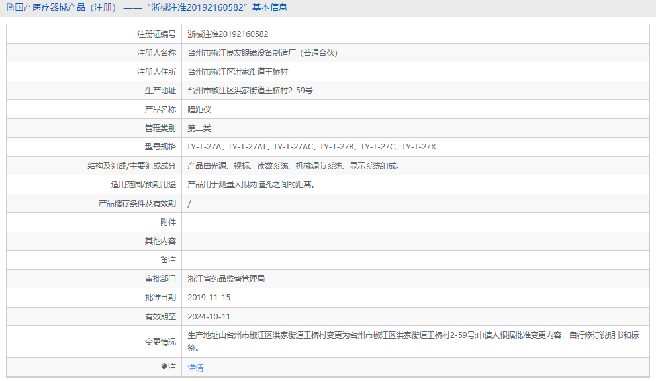This screenshot has width=656, height=381.
Task: Click the empty 附件 value cell
Action: 331,221
